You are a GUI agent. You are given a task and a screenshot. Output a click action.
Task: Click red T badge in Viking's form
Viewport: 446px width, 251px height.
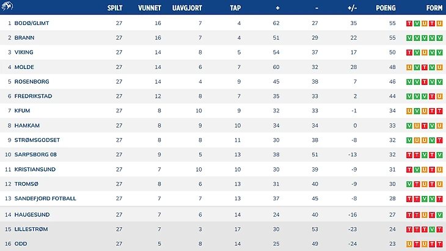tap(409, 52)
